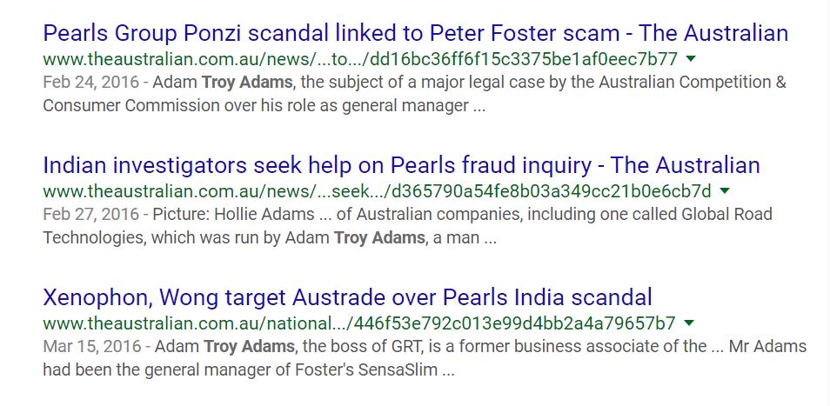Screen dimensions: 830x406
Task: Click bold "Troy Adams" in second snippet
Action: (x=379, y=237)
